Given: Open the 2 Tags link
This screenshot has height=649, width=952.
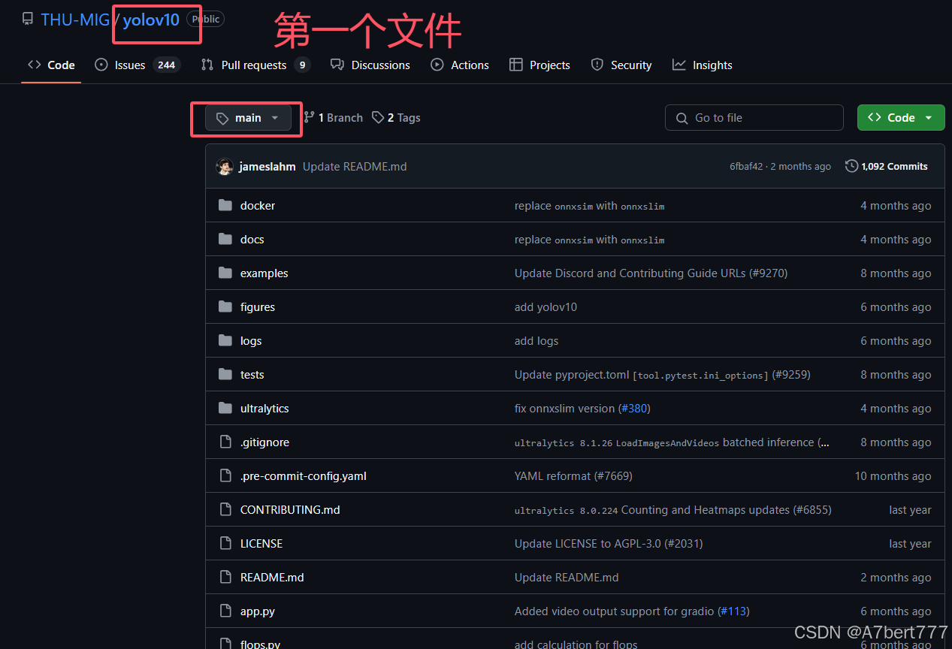Looking at the screenshot, I should click(x=396, y=118).
